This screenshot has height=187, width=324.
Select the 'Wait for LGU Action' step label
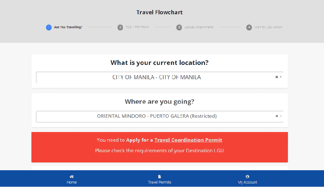tap(268, 27)
